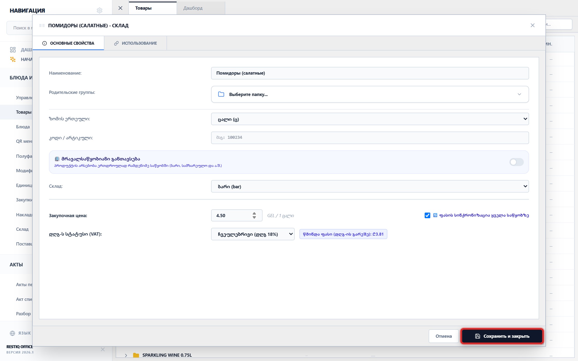Image resolution: width=578 pixels, height=361 pixels.
Task: Click the folder icon in parent groups field
Action: [221, 94]
